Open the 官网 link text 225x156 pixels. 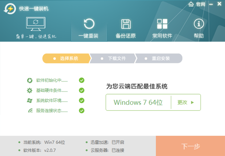[x=201, y=5]
